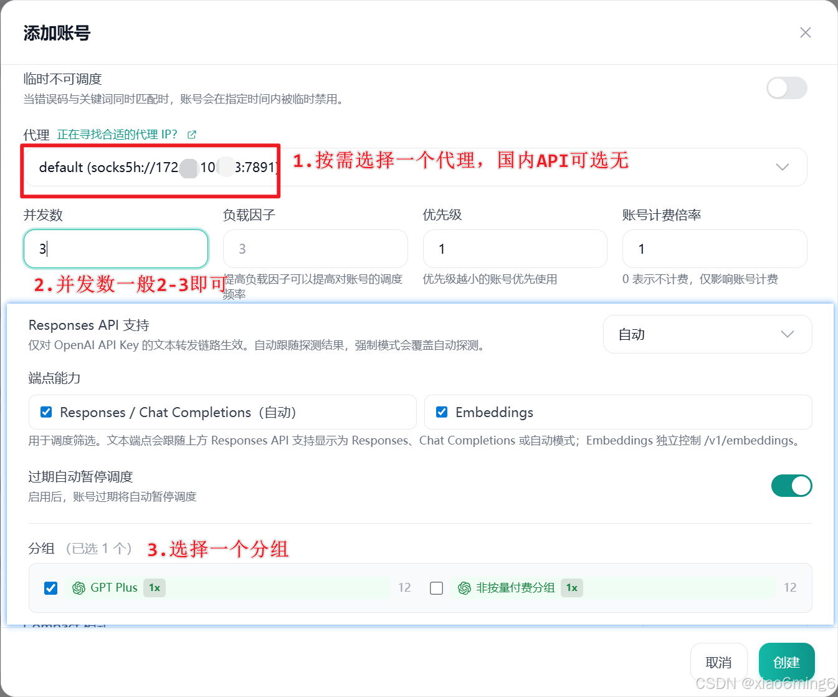Viewport: 838px width, 697px height.
Task: Click the 1x badge in 非按量付费分组
Action: tap(572, 588)
